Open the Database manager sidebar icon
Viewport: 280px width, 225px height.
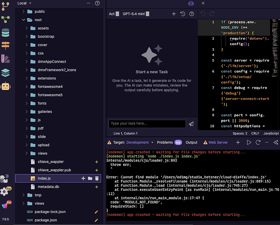pos(5,33)
